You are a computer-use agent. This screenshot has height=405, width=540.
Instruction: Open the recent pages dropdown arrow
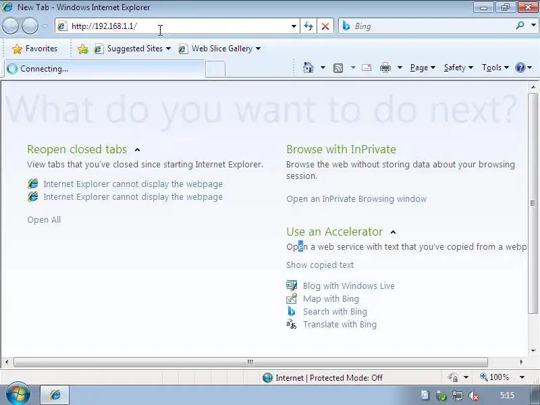45,26
